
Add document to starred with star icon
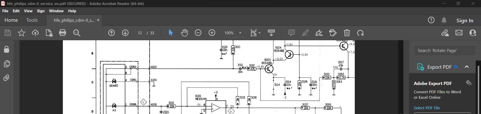pos(22,33)
